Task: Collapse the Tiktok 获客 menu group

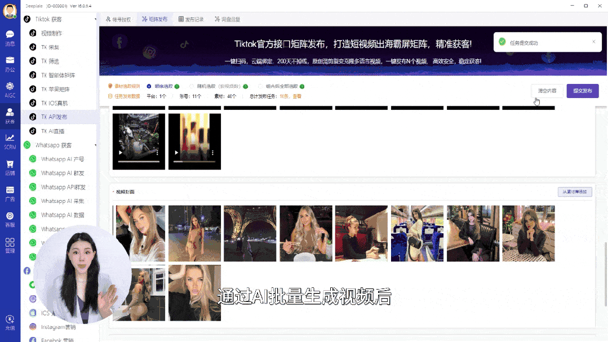Action: point(95,19)
